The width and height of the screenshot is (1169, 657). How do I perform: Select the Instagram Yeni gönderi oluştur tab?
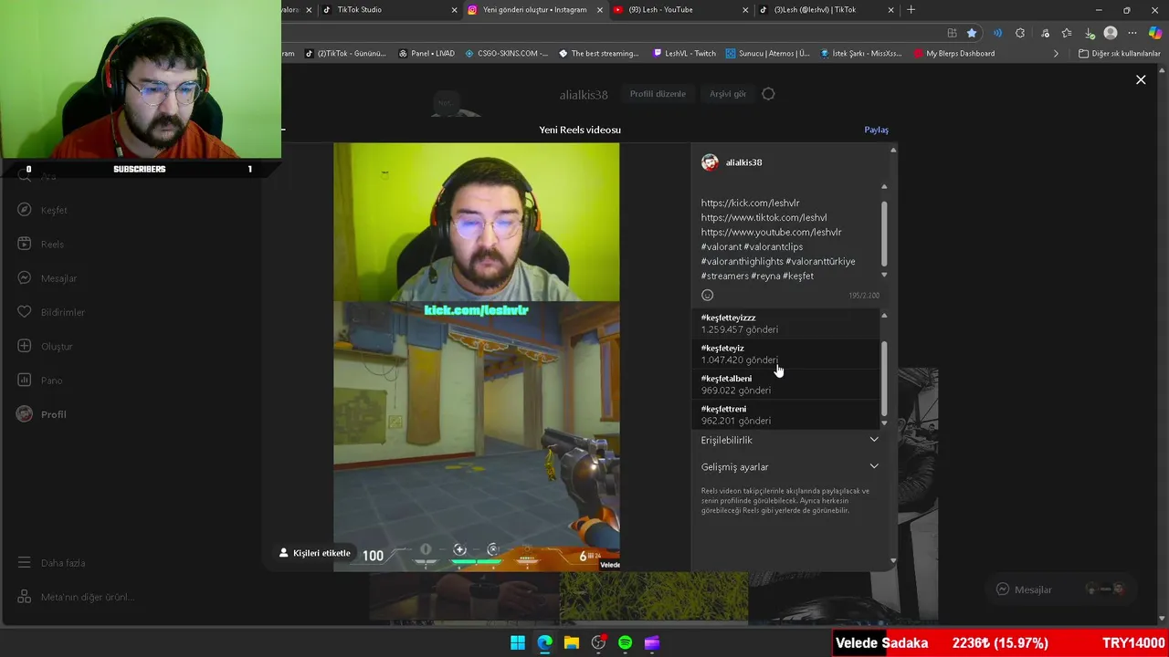tap(534, 10)
